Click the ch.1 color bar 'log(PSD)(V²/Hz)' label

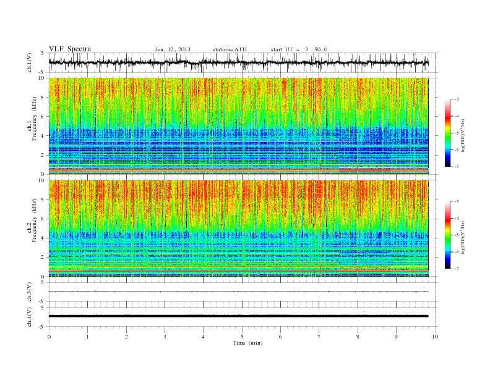[x=463, y=135]
